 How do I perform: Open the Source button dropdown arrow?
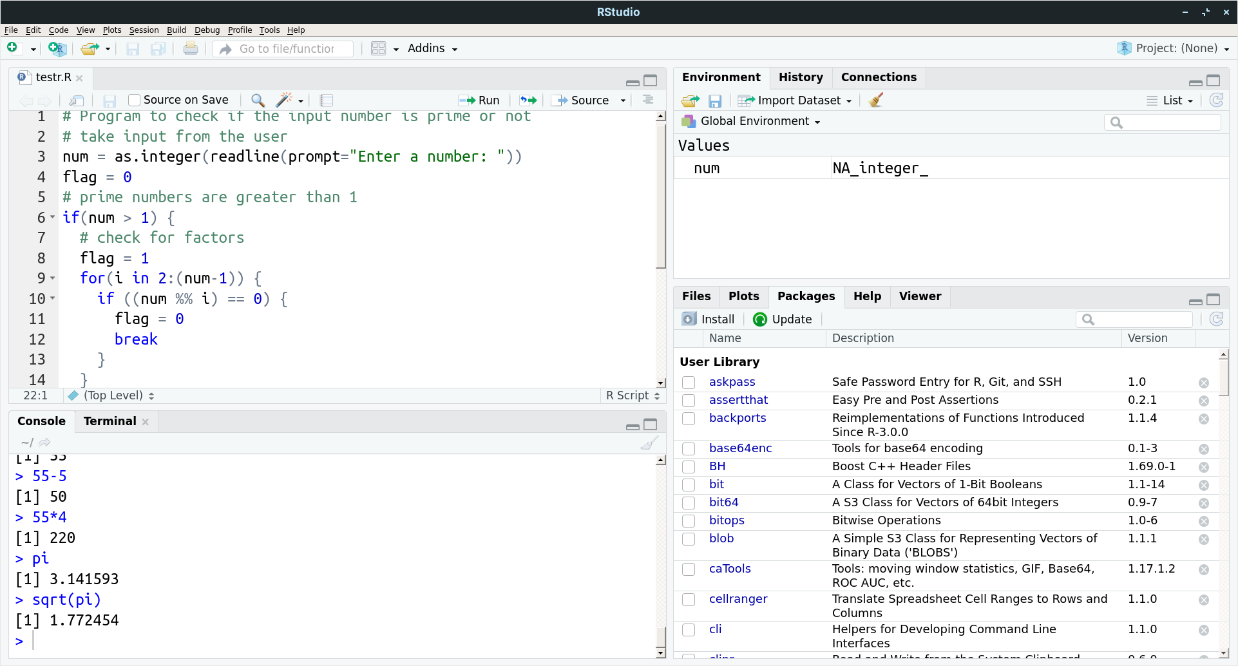(x=623, y=100)
